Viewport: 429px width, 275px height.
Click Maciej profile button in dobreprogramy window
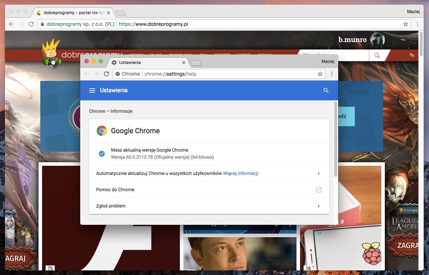(x=413, y=12)
